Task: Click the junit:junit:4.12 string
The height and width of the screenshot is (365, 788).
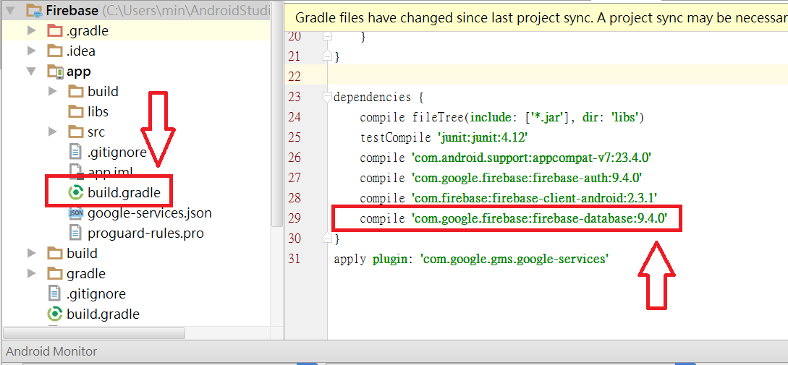Action: pyautogui.click(x=482, y=137)
